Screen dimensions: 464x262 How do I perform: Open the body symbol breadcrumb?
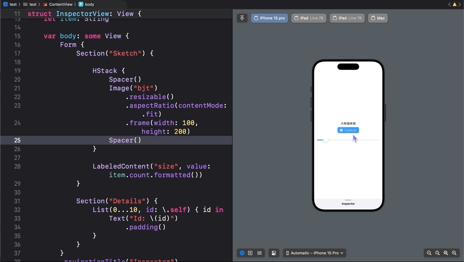click(86, 4)
